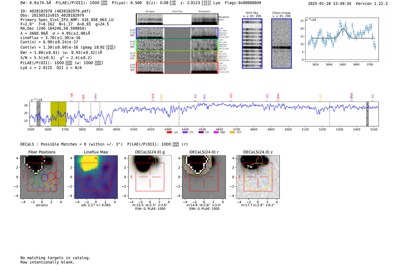The height and width of the screenshot is (278, 408).
Task: Click the "ID: 4028182979" line
Action: coord(55,11)
